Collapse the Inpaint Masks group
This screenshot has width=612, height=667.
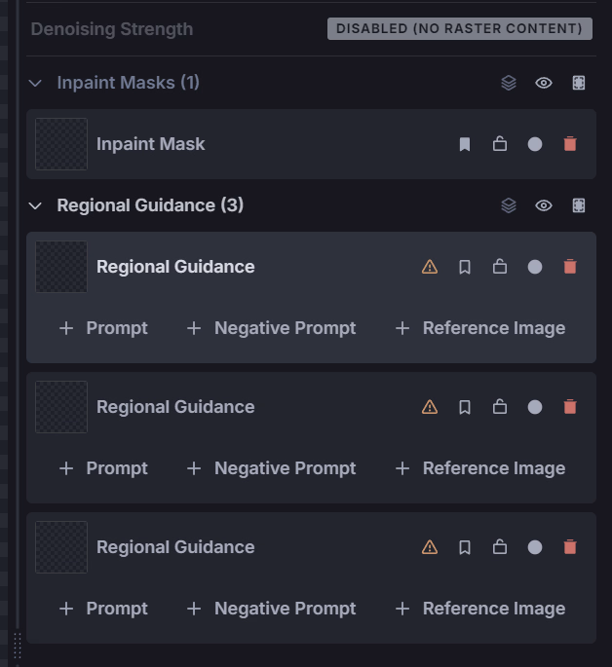pyautogui.click(x=35, y=83)
